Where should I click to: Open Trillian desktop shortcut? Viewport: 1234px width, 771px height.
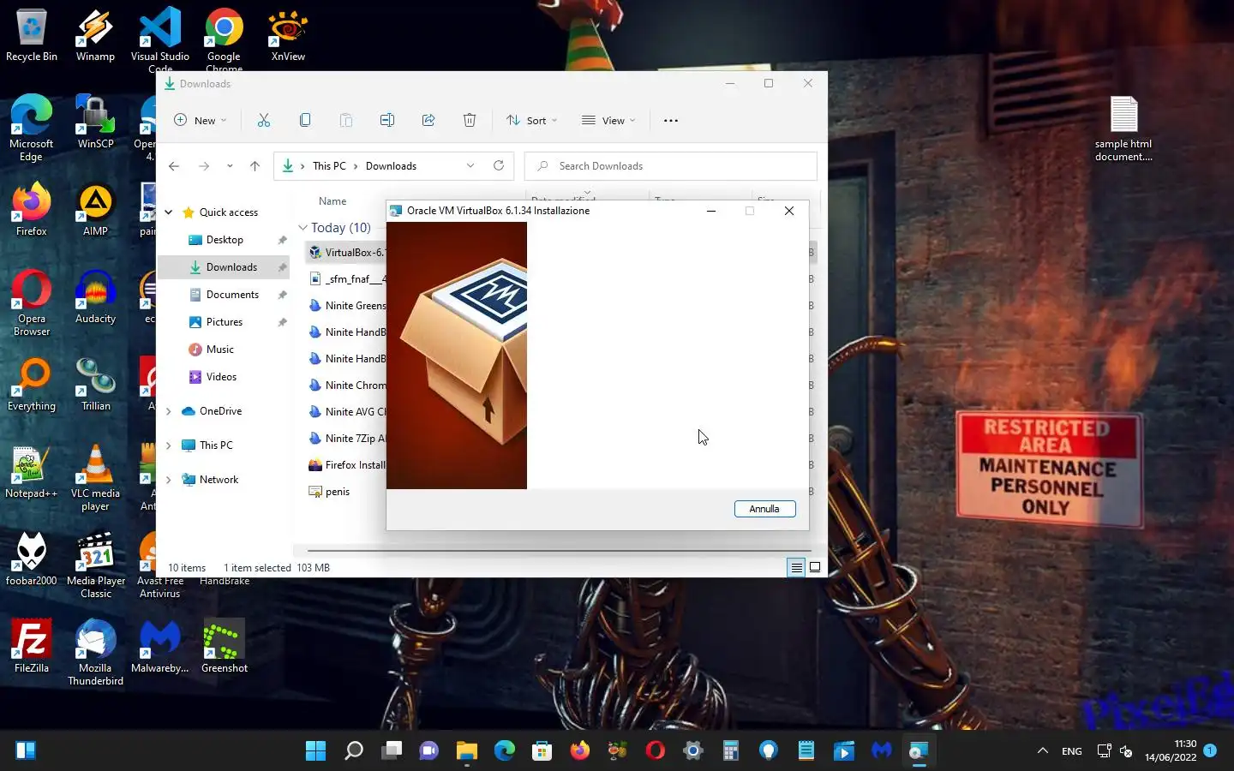pos(95,384)
